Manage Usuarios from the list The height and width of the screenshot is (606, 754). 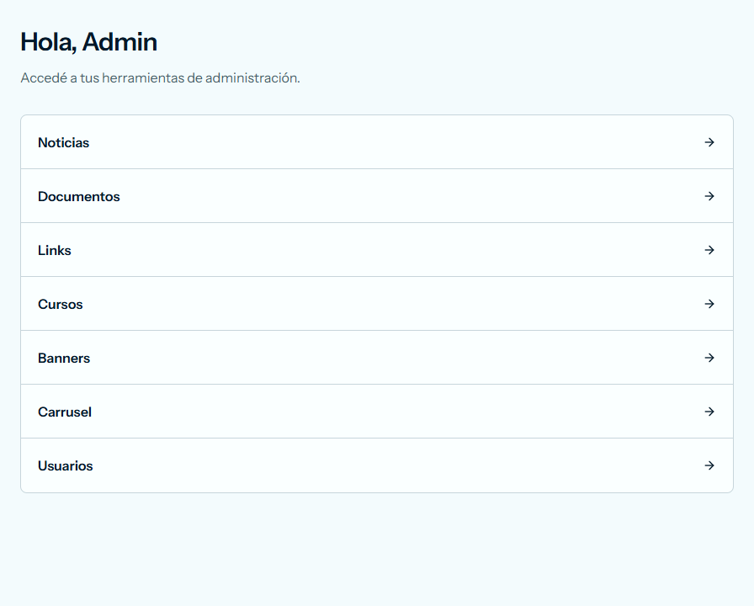coord(377,465)
